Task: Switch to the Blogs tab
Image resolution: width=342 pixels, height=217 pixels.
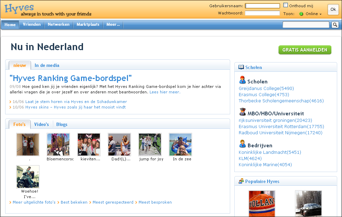Action: 62,124
